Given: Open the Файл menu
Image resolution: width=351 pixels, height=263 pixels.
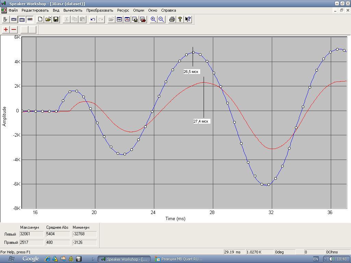Looking at the screenshot, I should [13, 10].
